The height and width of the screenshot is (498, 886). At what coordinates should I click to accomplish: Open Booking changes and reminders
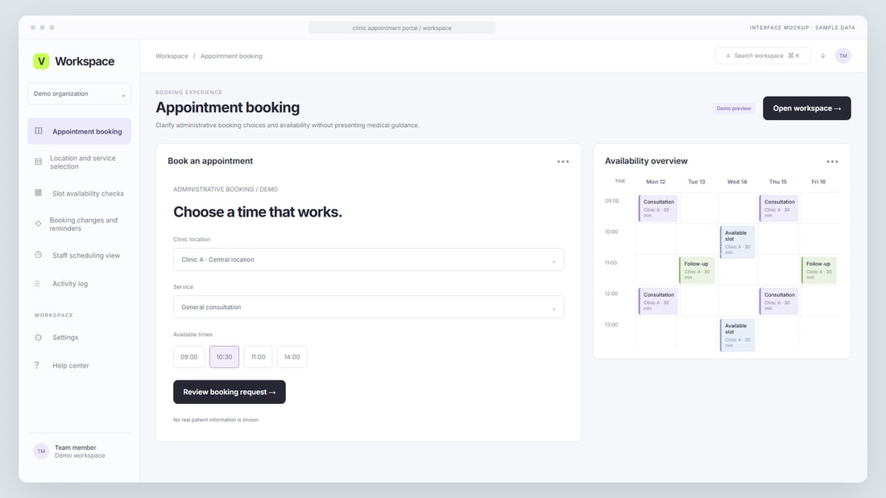coord(79,224)
